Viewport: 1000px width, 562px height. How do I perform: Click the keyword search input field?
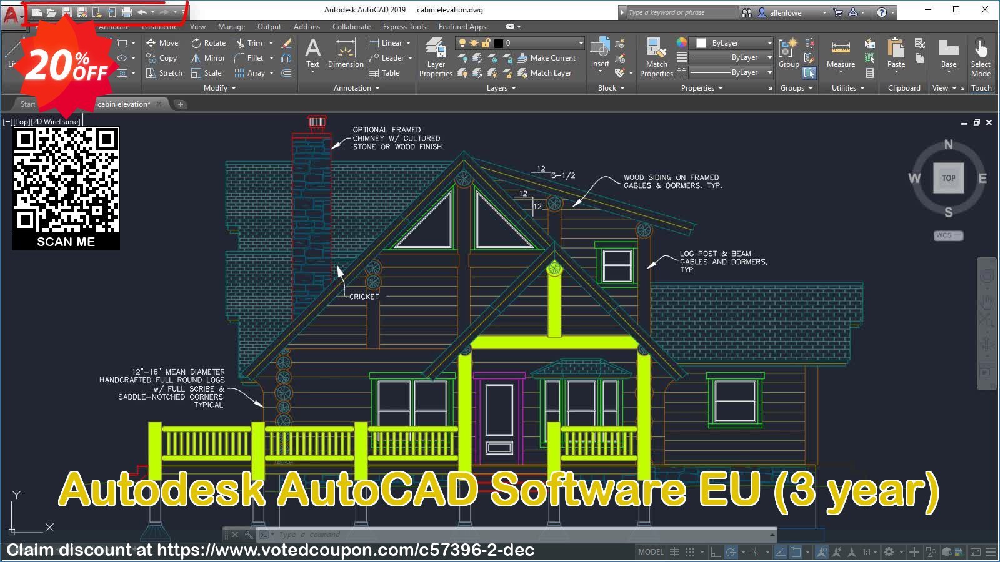682,12
